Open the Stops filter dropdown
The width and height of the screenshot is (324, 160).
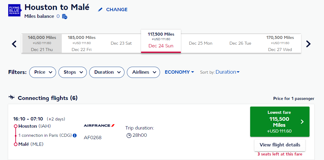[x=73, y=72]
